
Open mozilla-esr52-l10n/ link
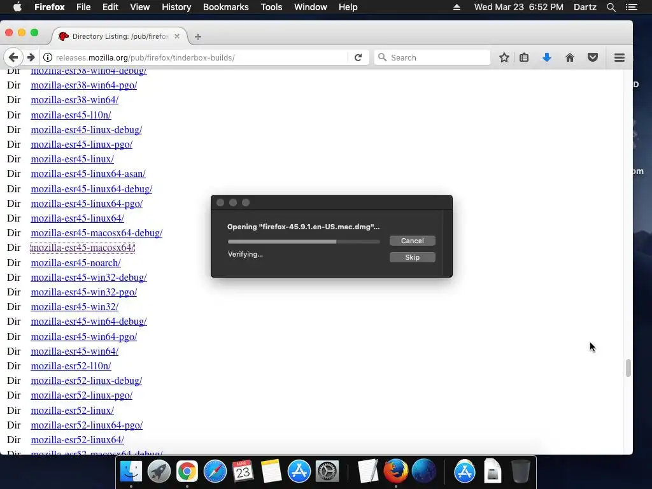coord(71,366)
